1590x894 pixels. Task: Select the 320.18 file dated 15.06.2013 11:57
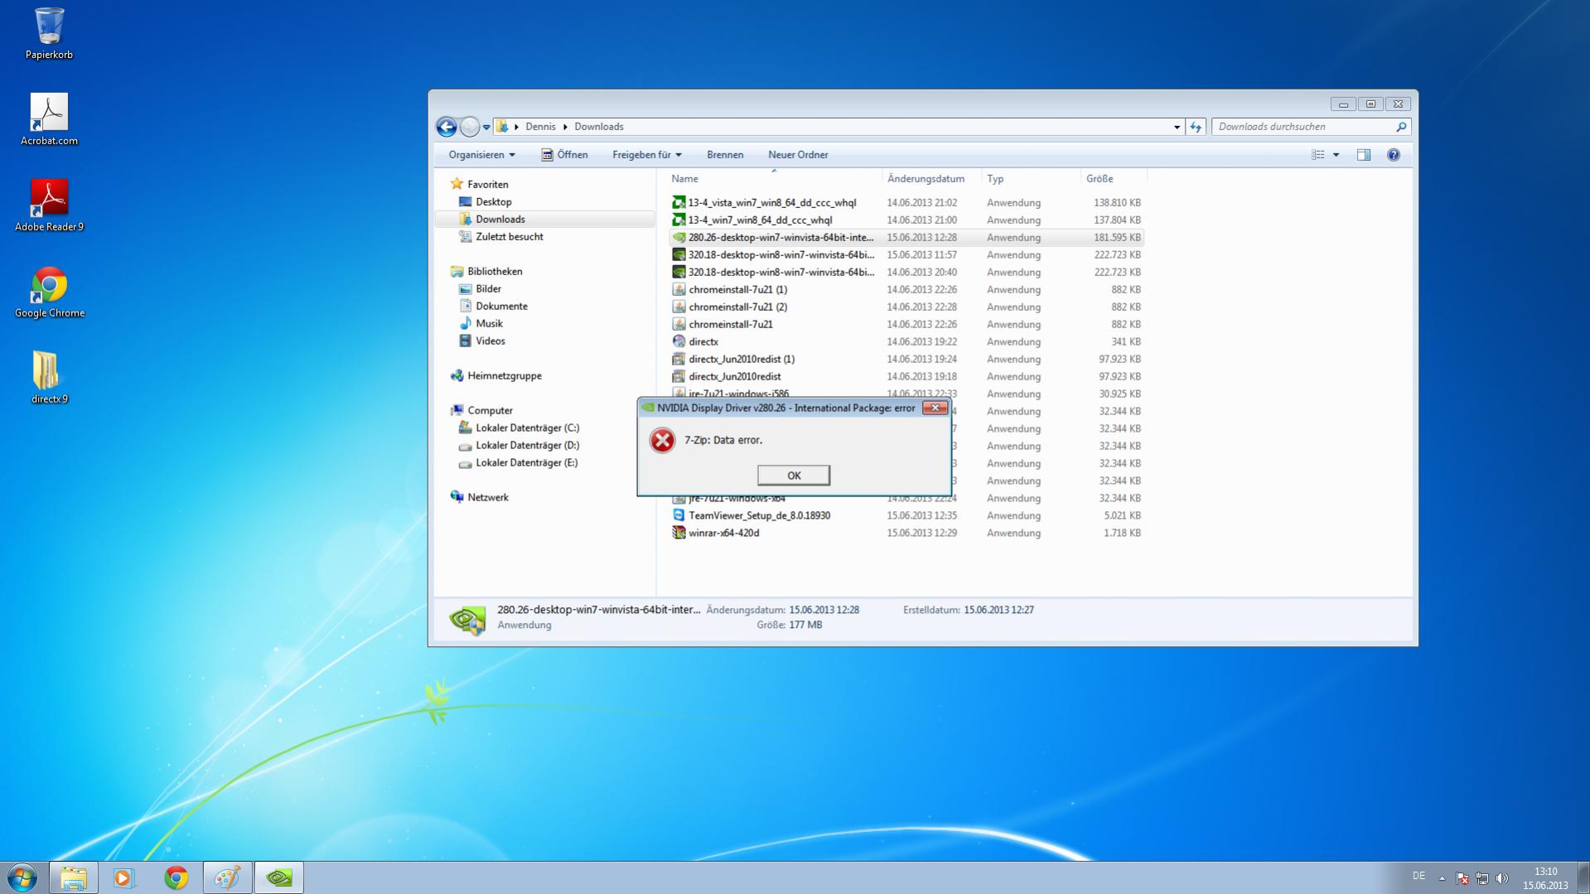[906, 255]
